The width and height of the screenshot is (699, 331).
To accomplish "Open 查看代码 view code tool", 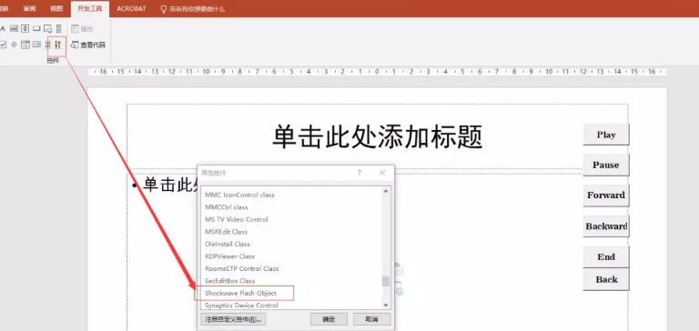I will tap(88, 45).
